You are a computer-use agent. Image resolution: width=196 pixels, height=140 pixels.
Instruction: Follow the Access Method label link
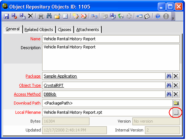(27, 94)
